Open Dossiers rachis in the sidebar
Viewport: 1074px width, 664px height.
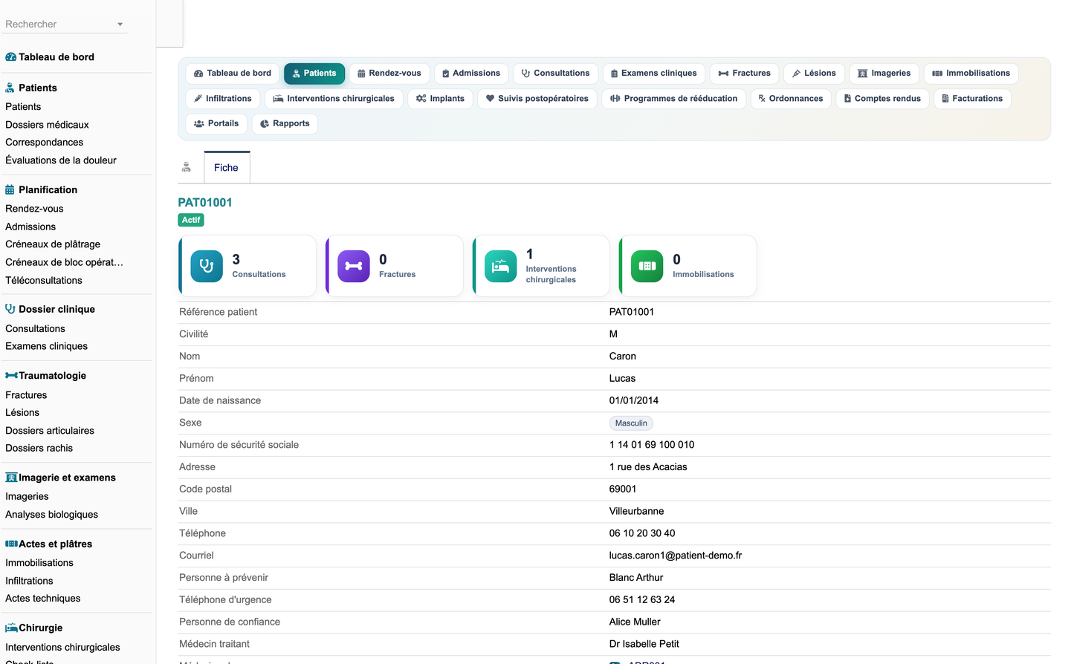click(x=39, y=449)
